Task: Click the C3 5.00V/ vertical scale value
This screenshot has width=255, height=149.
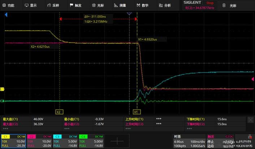Action: [x=73, y=141]
